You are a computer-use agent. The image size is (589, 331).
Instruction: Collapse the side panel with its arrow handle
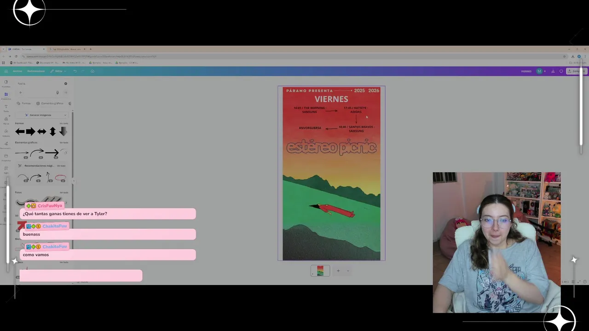tap(74, 181)
